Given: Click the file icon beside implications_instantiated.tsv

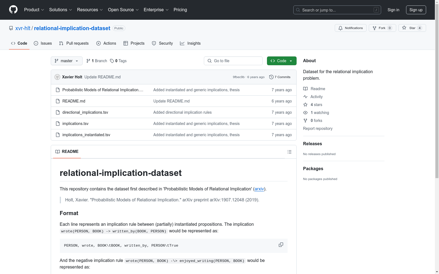Looking at the screenshot, I should [58, 135].
